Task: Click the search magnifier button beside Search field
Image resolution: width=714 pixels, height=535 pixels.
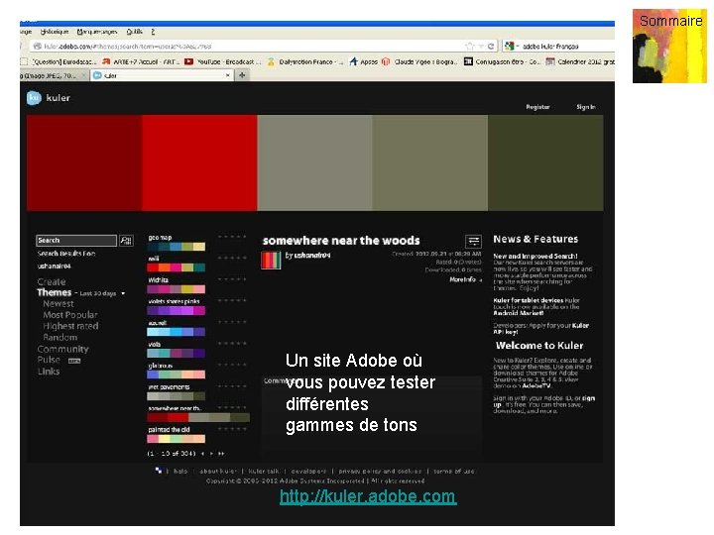Action: tap(126, 240)
